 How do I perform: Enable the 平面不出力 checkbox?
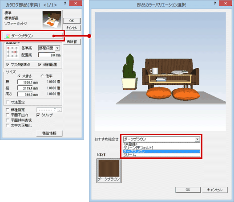(x=7, y=115)
